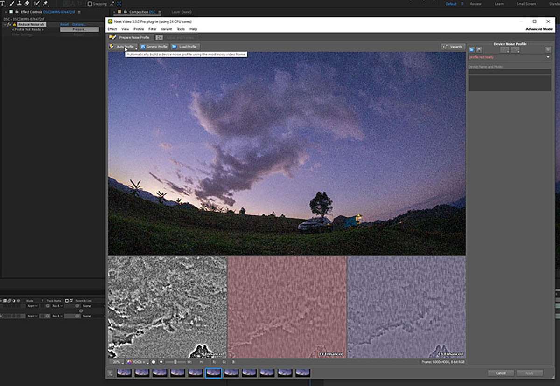
Task: Choose the Generic Profile button
Action: [154, 47]
